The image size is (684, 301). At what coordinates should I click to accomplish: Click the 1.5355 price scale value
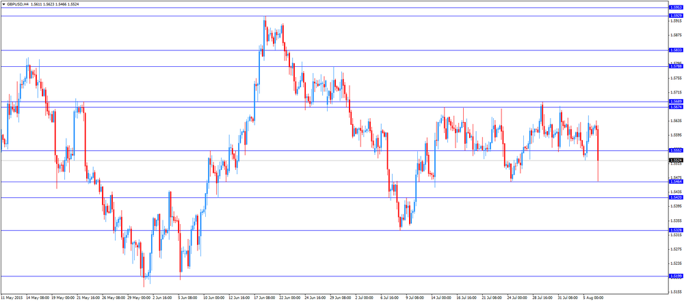click(x=676, y=220)
